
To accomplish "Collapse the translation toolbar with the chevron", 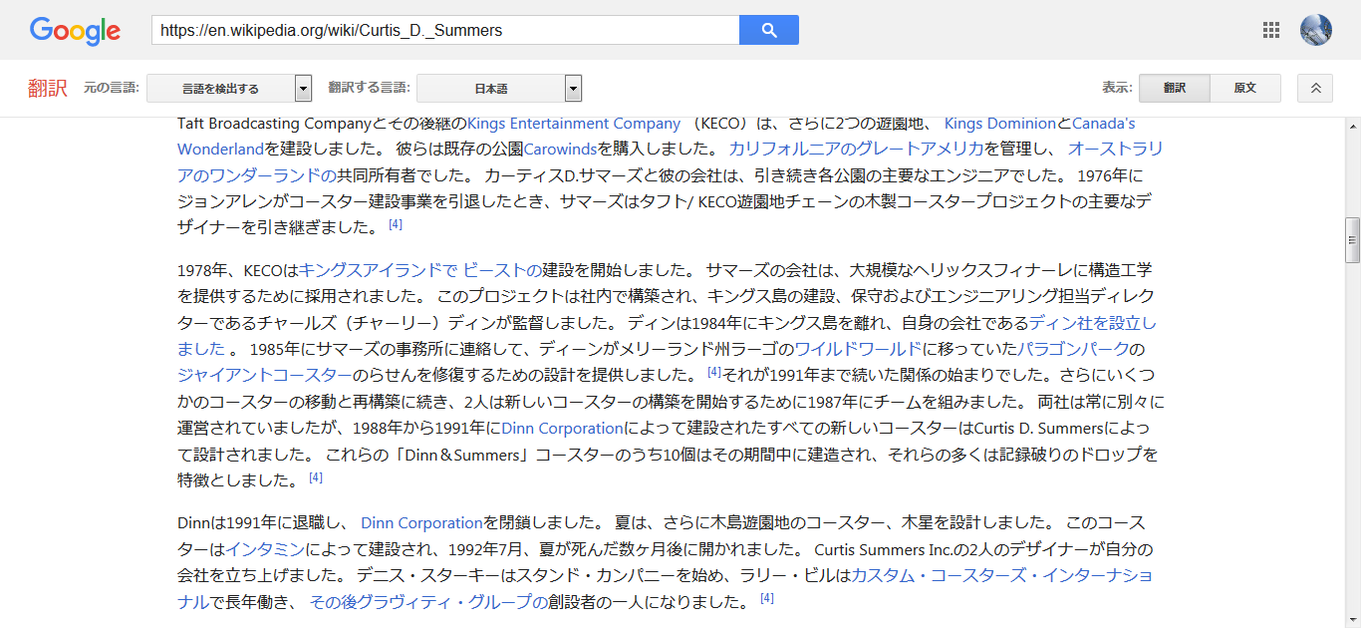I will 1314,88.
